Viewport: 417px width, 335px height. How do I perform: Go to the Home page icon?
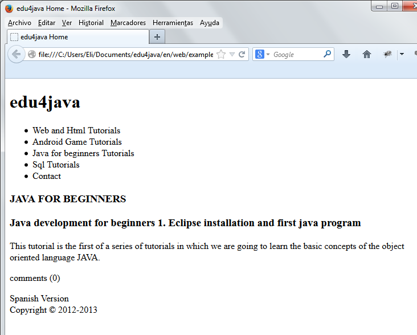tap(367, 55)
